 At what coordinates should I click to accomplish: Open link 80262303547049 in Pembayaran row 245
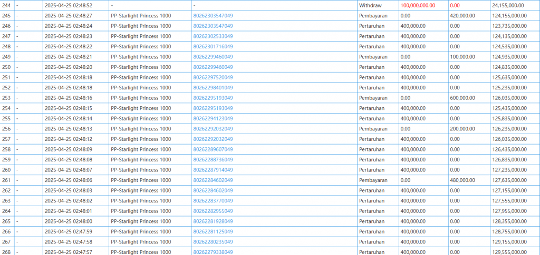click(213, 16)
